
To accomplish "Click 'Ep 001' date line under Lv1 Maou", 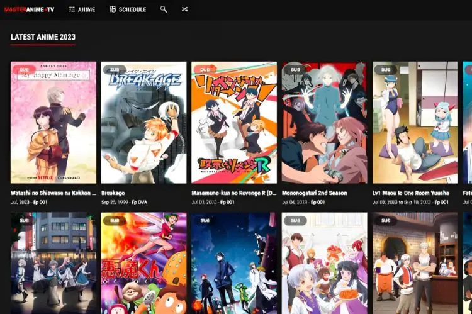I will click(x=410, y=202).
